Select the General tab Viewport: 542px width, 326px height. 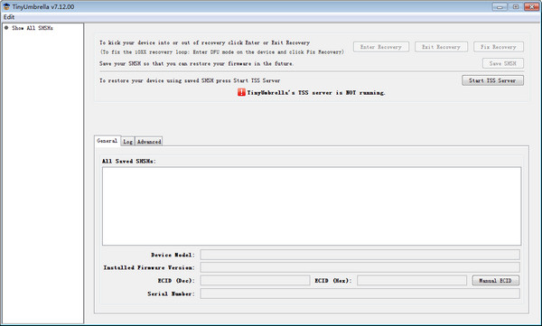(x=107, y=141)
